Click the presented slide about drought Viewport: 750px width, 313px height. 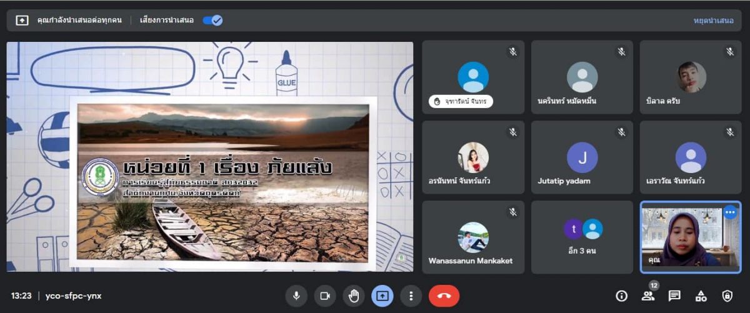click(x=223, y=182)
